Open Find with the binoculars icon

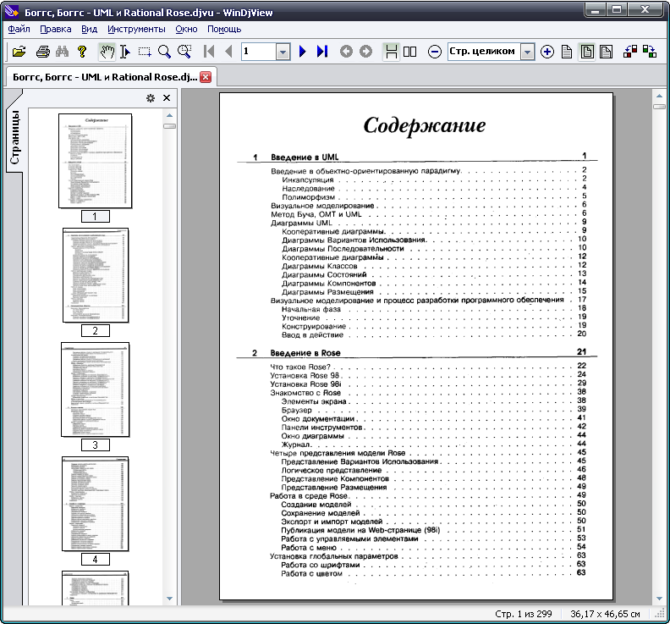tap(63, 52)
